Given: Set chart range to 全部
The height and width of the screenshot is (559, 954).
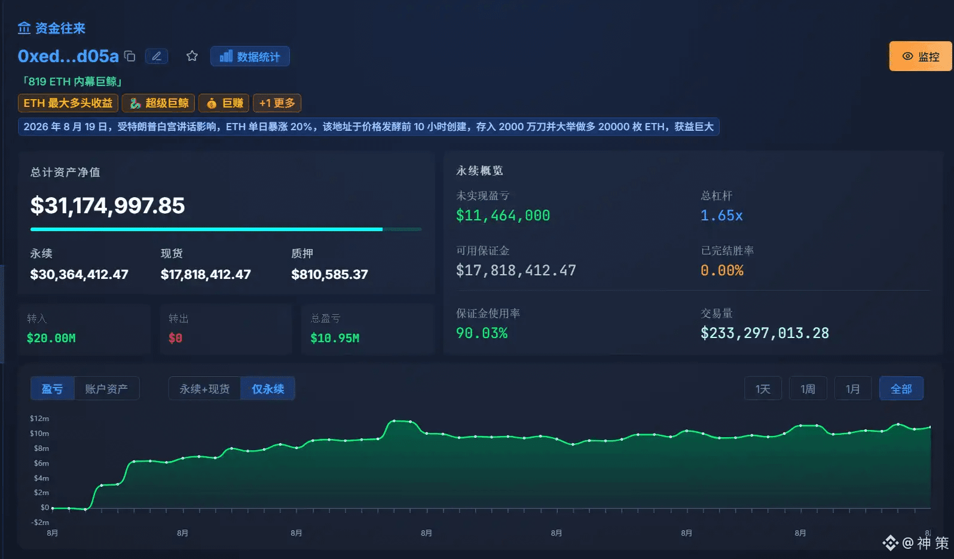Looking at the screenshot, I should click(x=901, y=389).
